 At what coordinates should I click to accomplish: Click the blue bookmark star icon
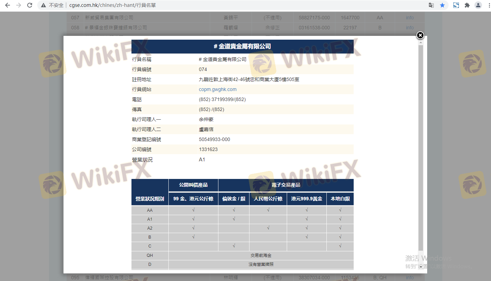coord(442,5)
